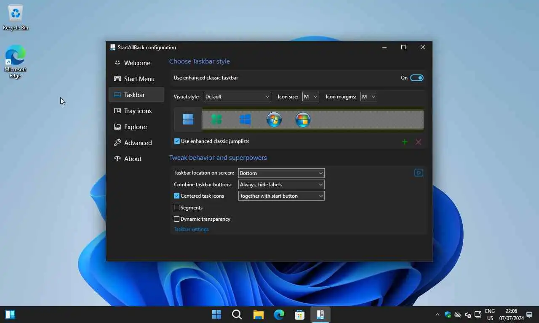
Task: Open the Visual style dropdown
Action: click(237, 97)
